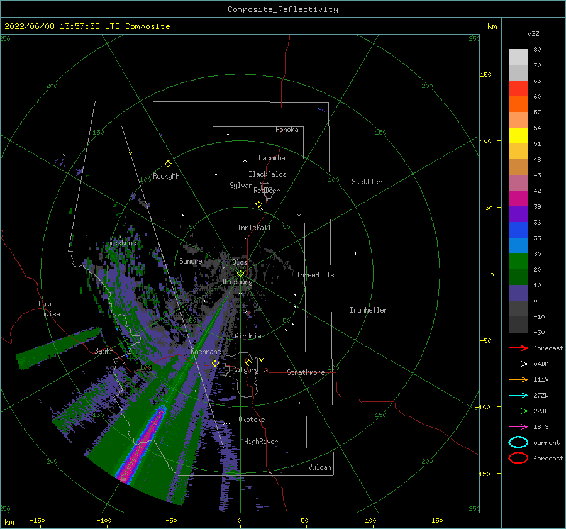Click the Okotoks label
566x529 pixels.
pyautogui.click(x=252, y=420)
